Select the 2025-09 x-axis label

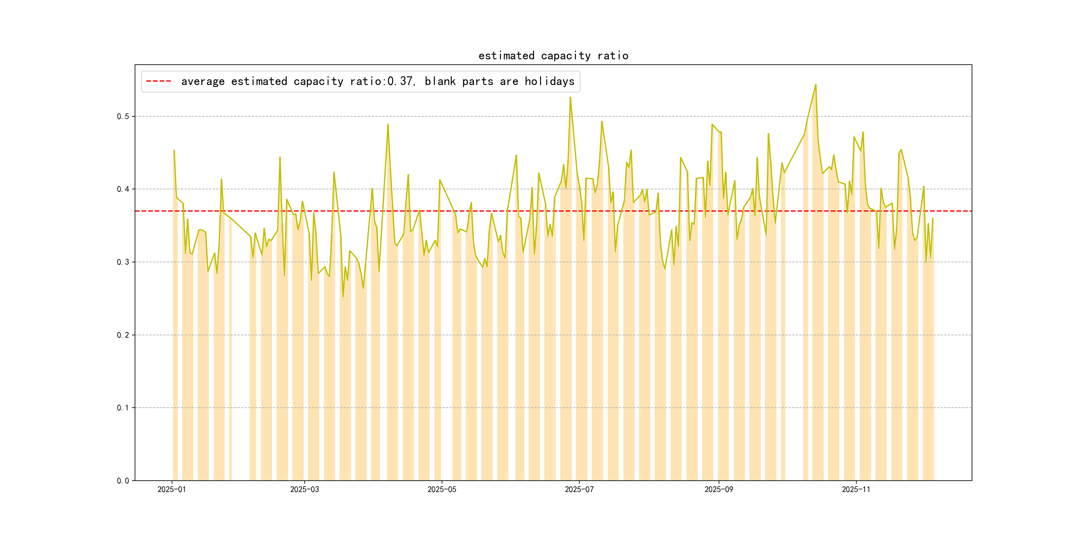(719, 489)
